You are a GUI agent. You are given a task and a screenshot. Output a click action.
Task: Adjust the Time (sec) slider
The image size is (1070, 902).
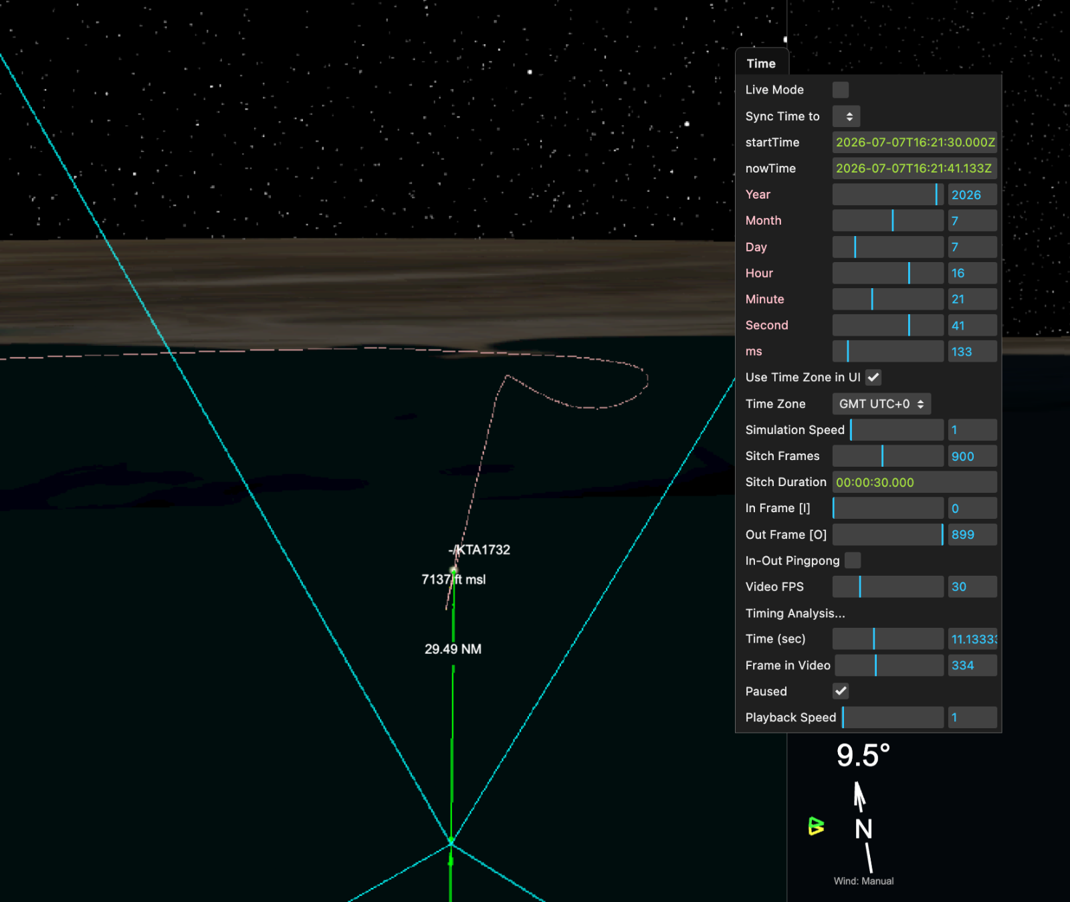click(x=888, y=639)
